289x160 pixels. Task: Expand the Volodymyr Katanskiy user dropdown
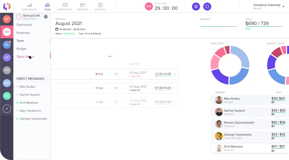pos(283,6)
